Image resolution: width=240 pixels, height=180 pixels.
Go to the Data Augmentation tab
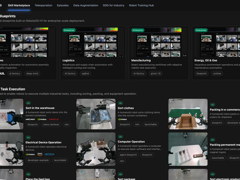[86, 6]
